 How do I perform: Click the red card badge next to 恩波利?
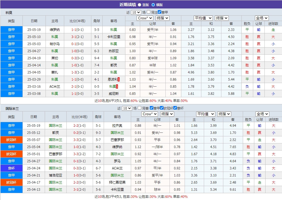119,79
